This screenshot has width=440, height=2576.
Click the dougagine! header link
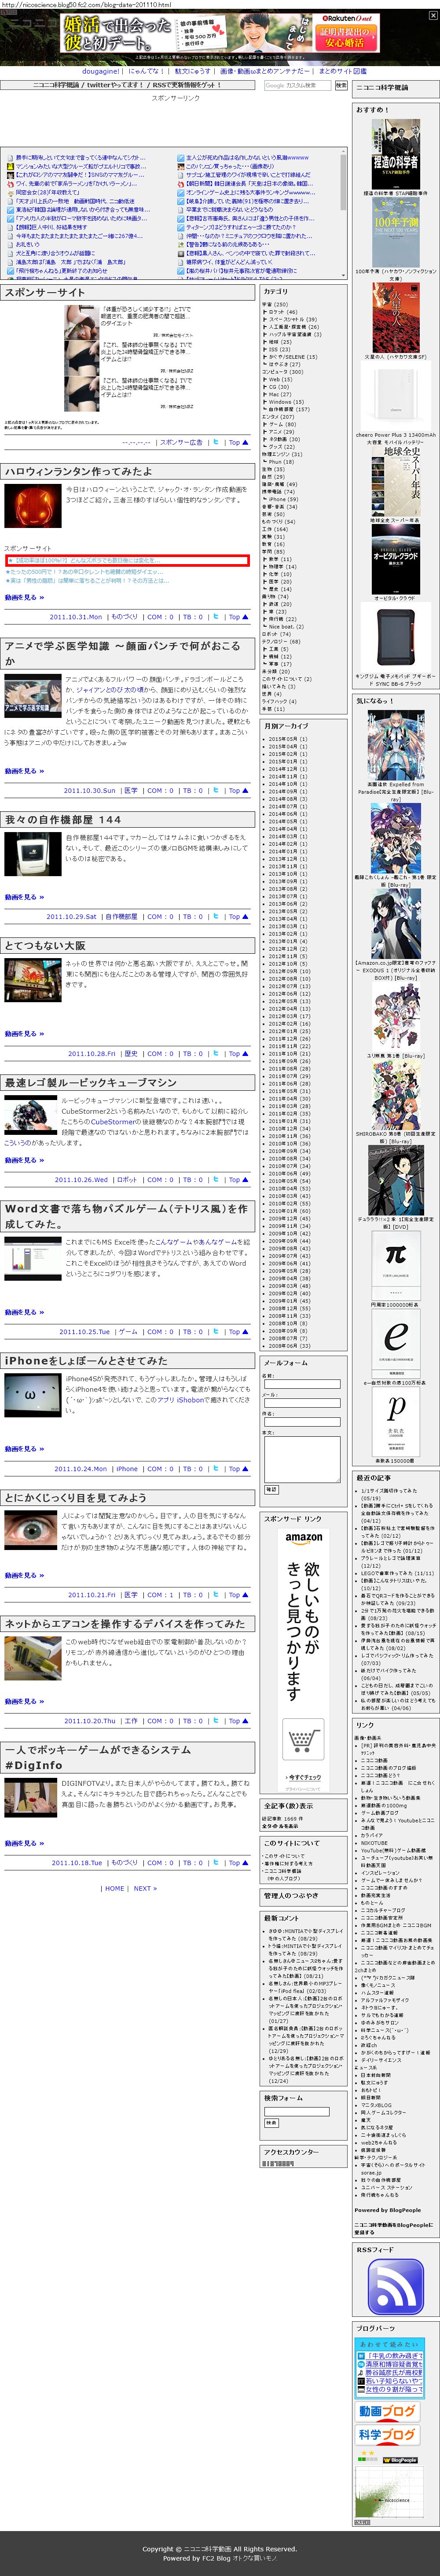click(102, 71)
